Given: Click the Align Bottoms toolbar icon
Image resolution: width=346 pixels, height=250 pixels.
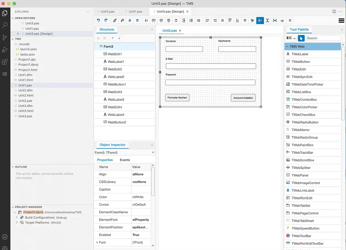Looking at the screenshot, I should tap(238, 21).
